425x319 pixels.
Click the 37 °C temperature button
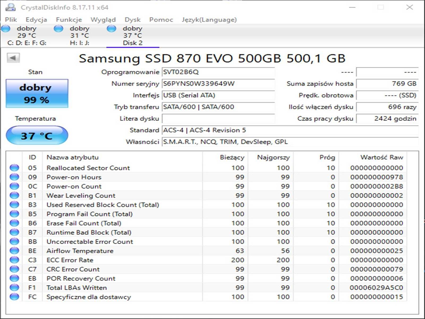pyautogui.click(x=37, y=136)
